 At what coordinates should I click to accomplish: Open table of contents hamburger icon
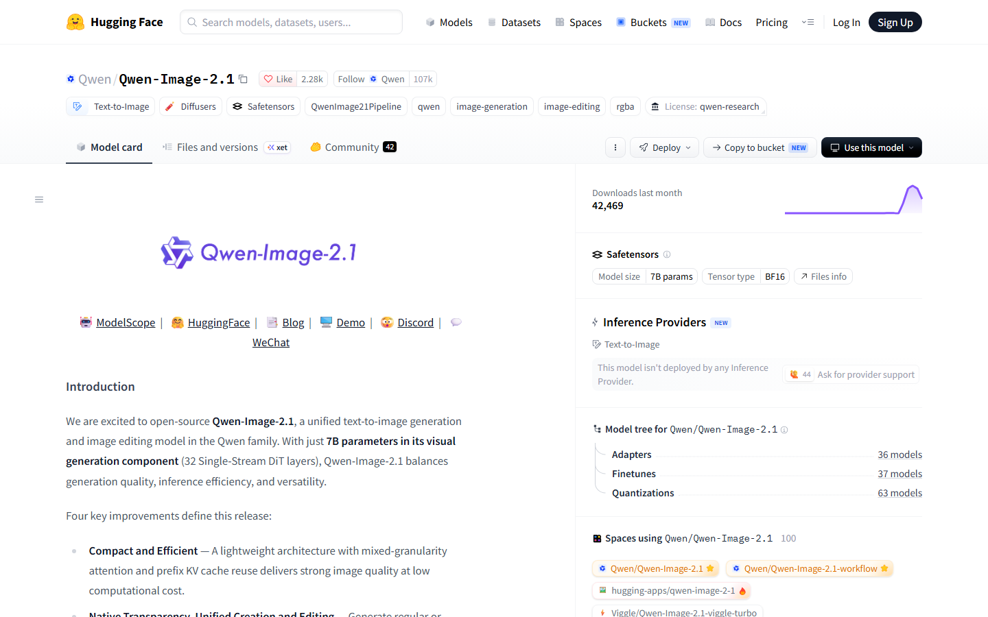tap(39, 199)
